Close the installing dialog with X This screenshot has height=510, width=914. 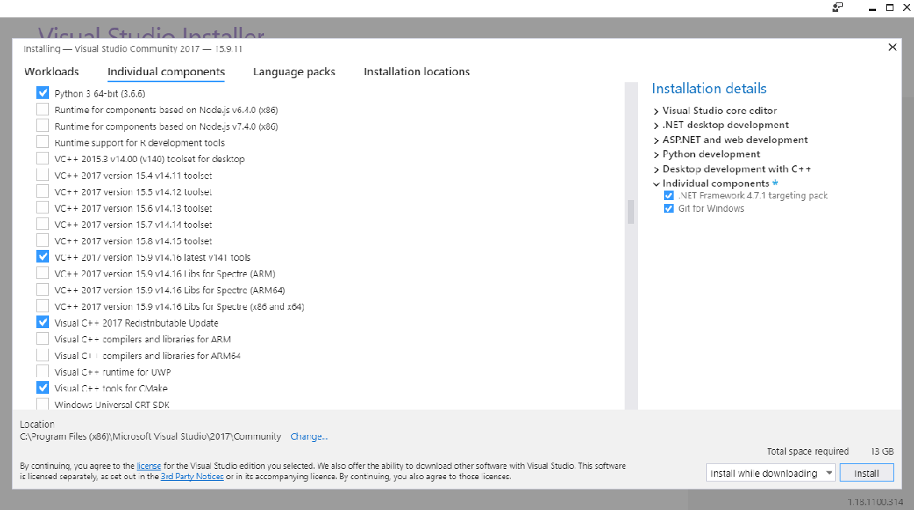coord(893,47)
